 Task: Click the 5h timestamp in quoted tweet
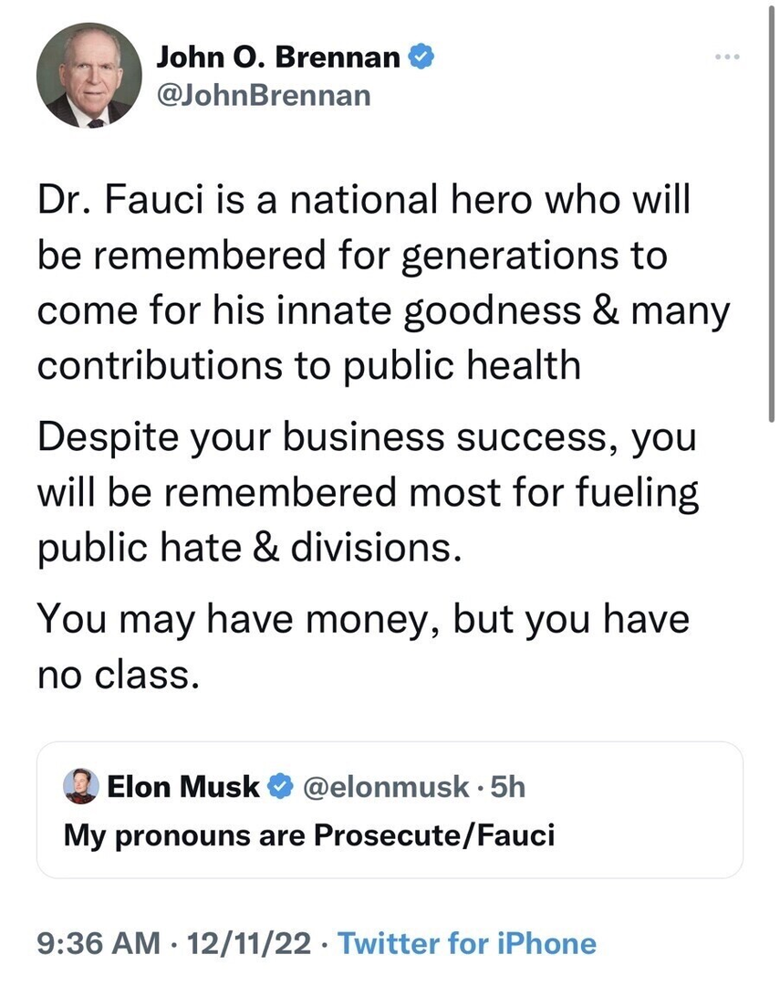click(508, 786)
